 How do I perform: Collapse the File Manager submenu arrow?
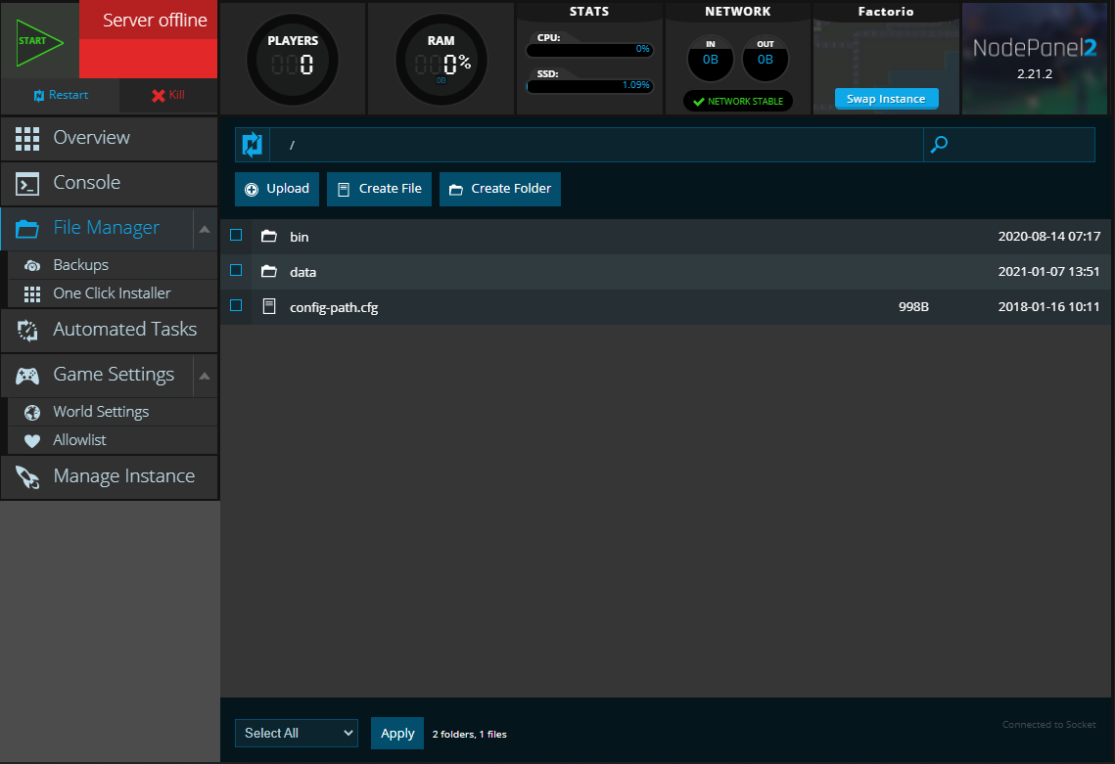[x=205, y=229]
